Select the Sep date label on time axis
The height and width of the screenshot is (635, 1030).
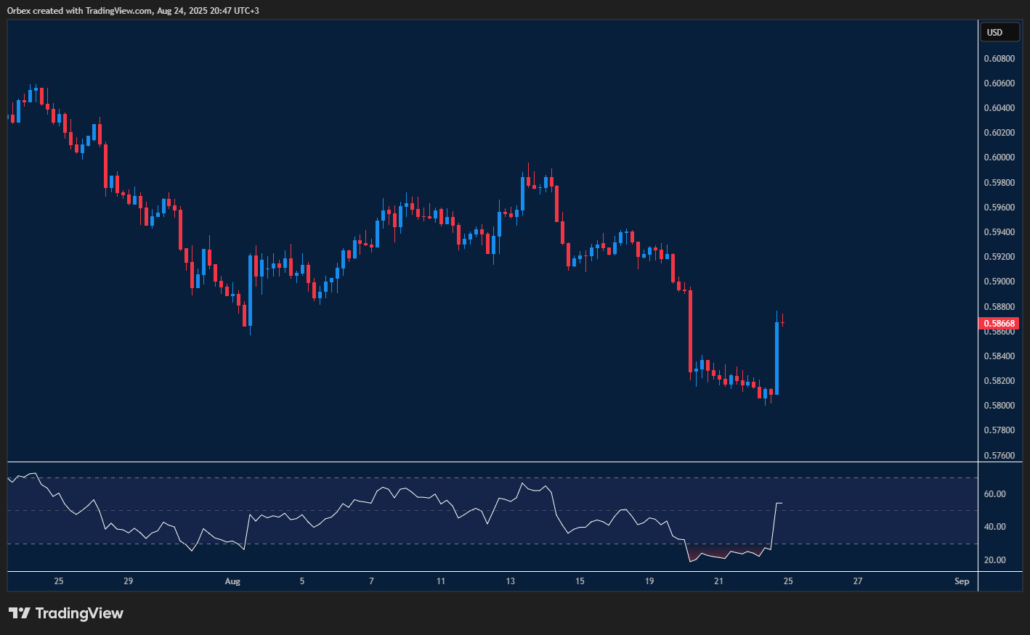point(962,581)
